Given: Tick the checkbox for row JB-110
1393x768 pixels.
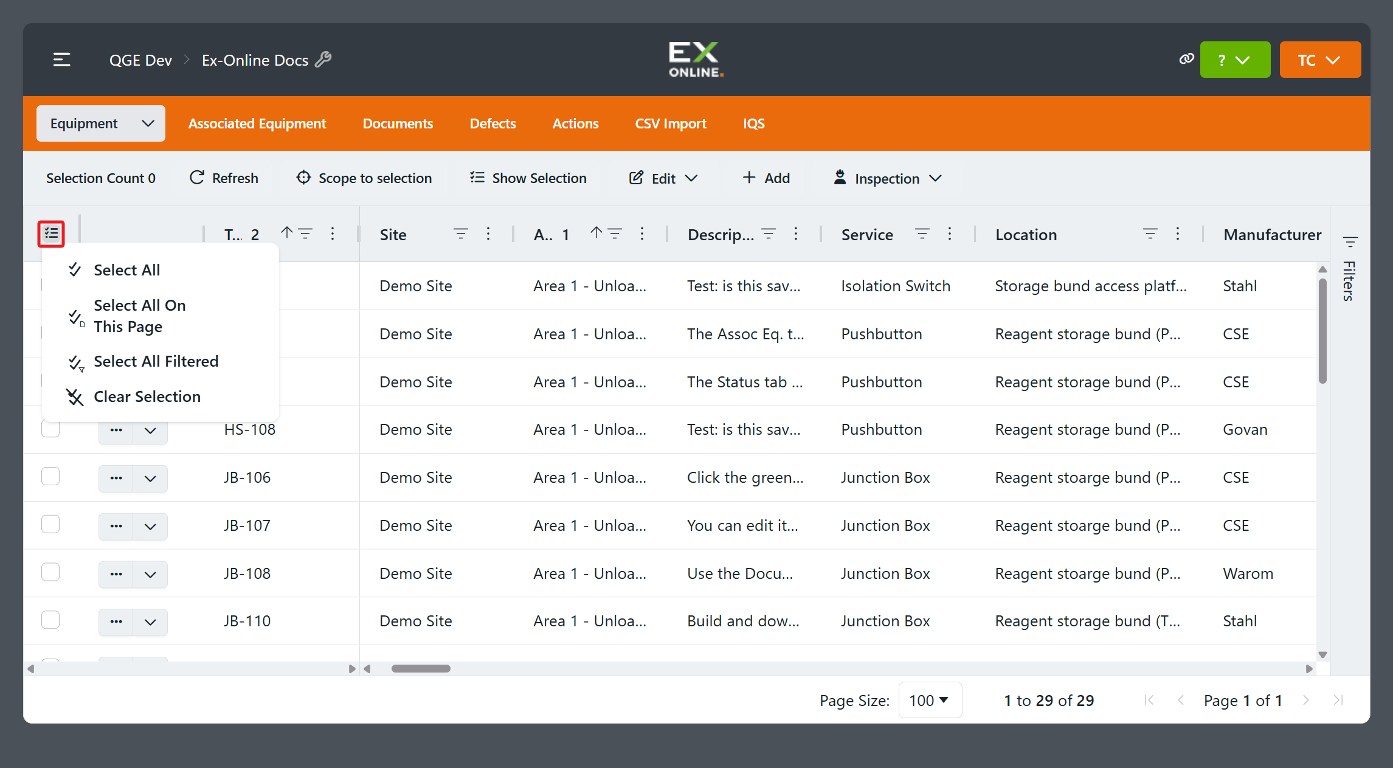Looking at the screenshot, I should [50, 620].
